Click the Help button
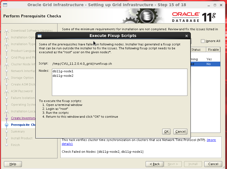Viewport: 227px width, 169px height. tap(13, 164)
